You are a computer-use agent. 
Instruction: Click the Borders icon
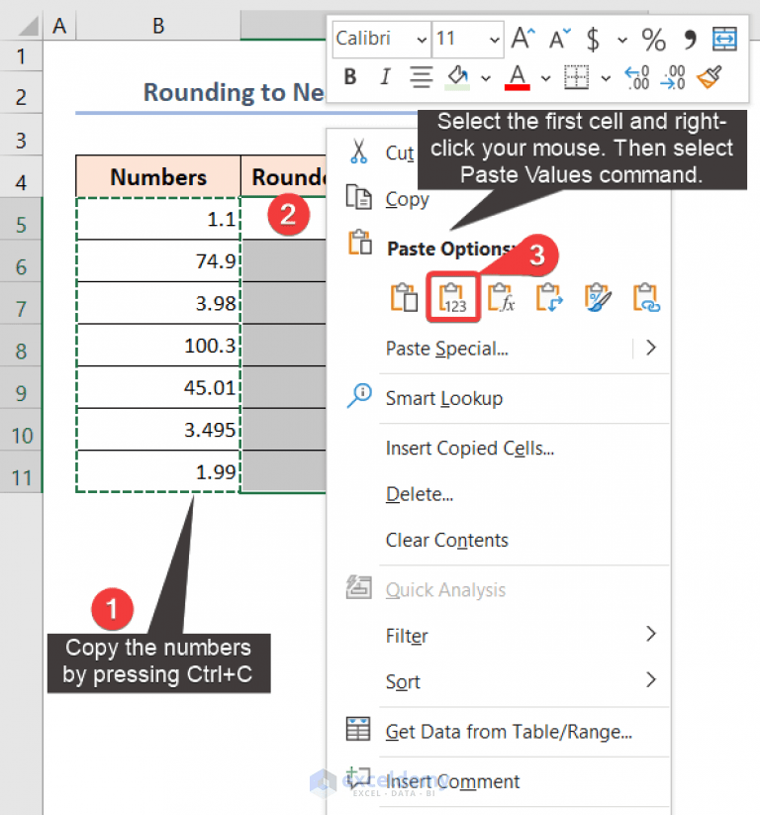pos(577,77)
